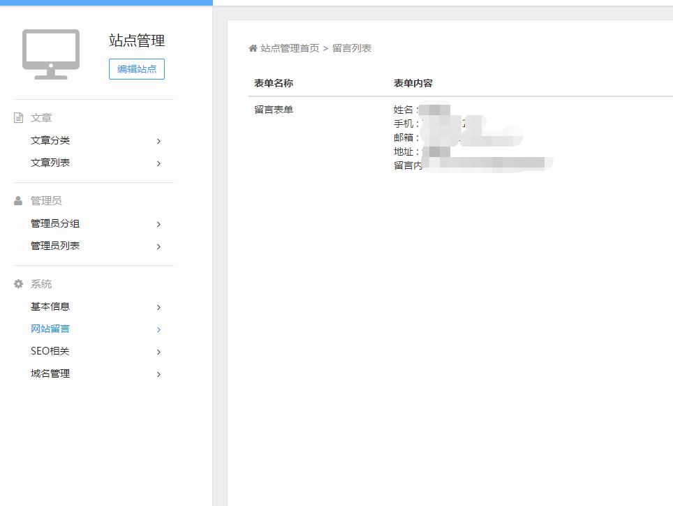Click the 表单名称 column header

274,84
